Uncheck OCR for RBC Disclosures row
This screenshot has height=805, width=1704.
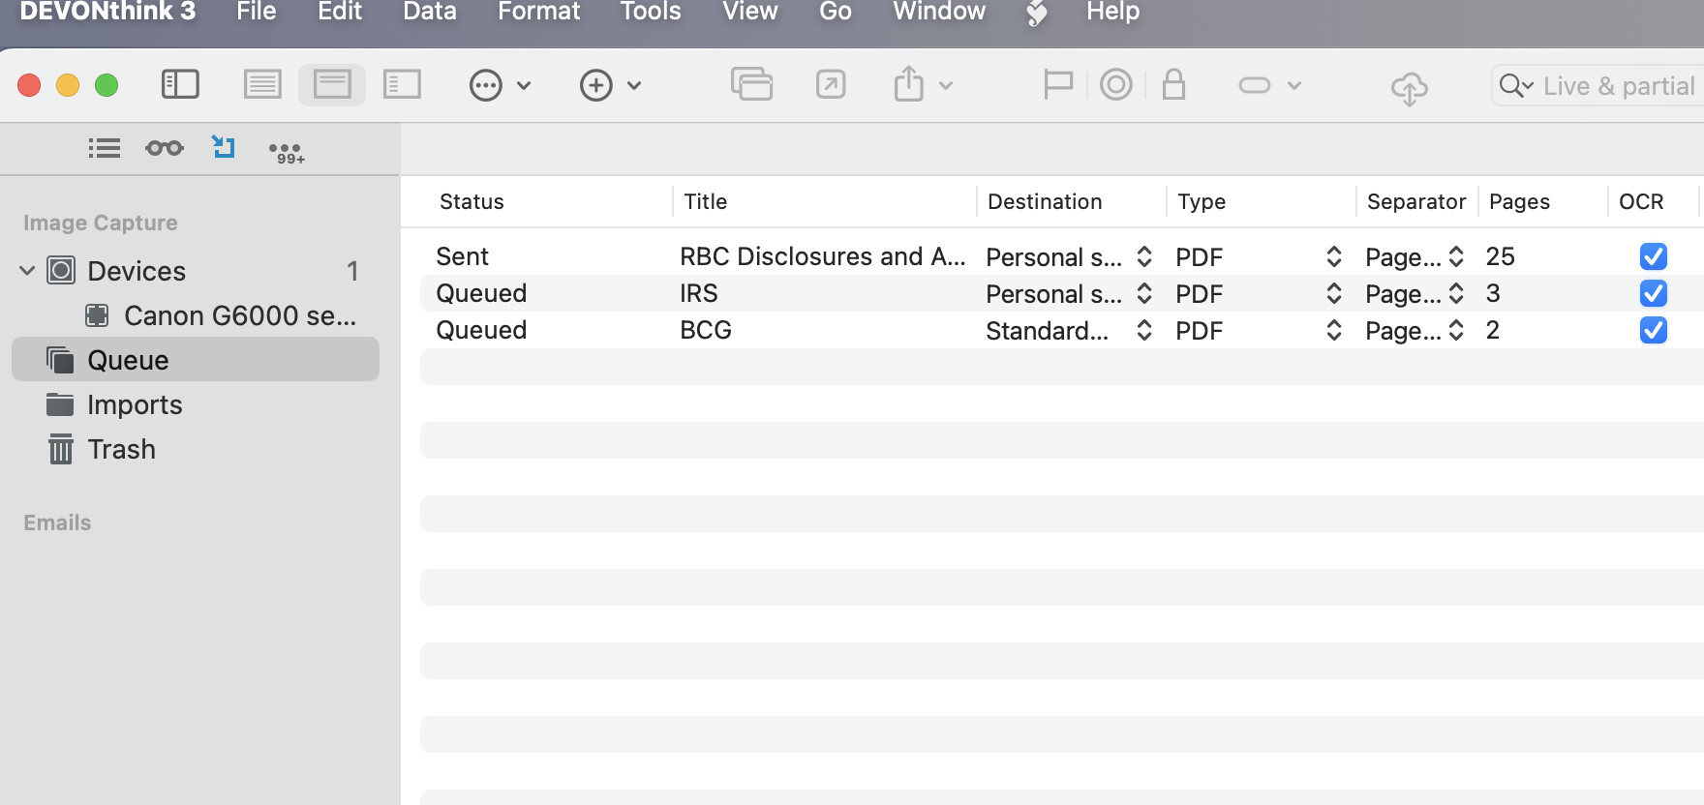point(1653,256)
